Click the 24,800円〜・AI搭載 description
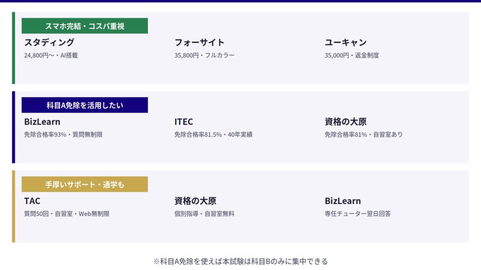The width and height of the screenshot is (481, 270). pos(51,55)
